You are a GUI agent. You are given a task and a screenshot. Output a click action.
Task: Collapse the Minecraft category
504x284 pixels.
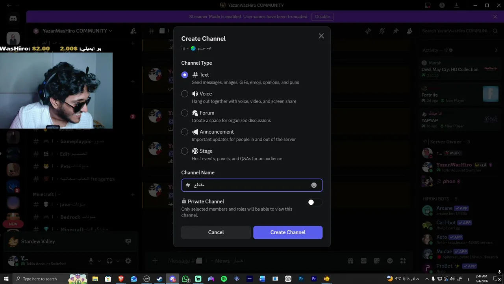coord(46,194)
